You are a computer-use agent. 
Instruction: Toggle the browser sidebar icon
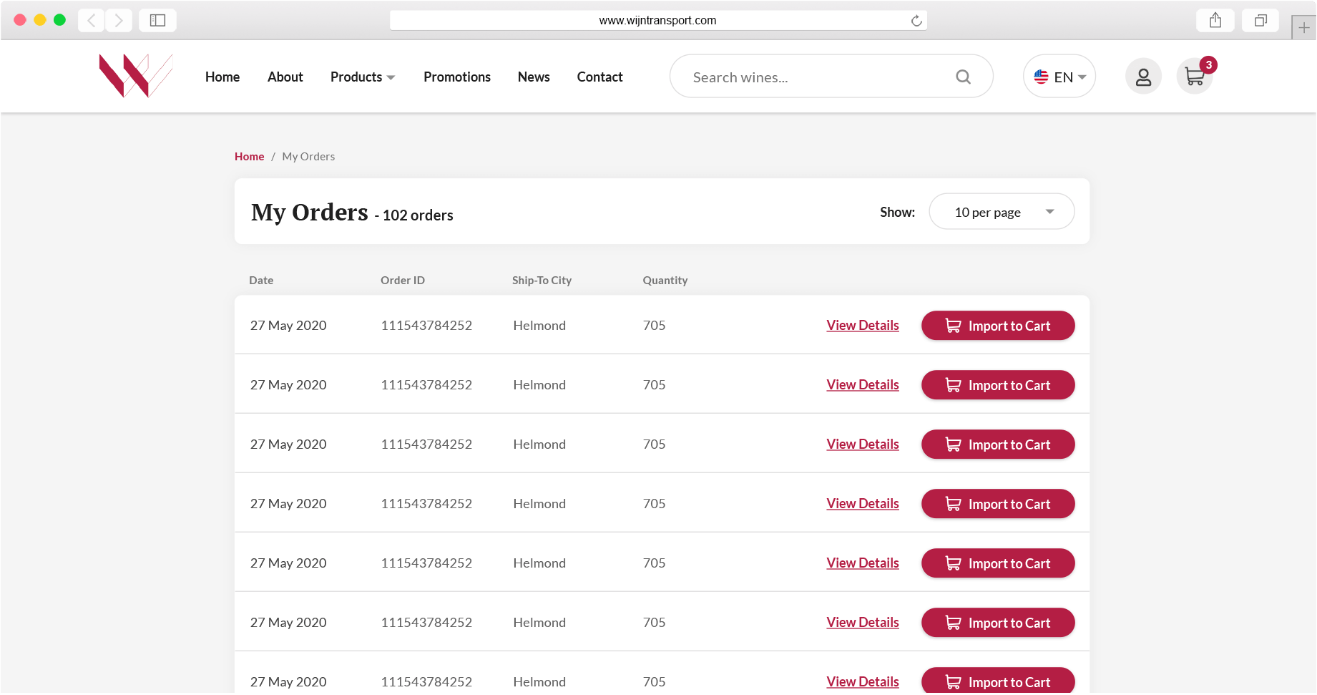tap(157, 20)
